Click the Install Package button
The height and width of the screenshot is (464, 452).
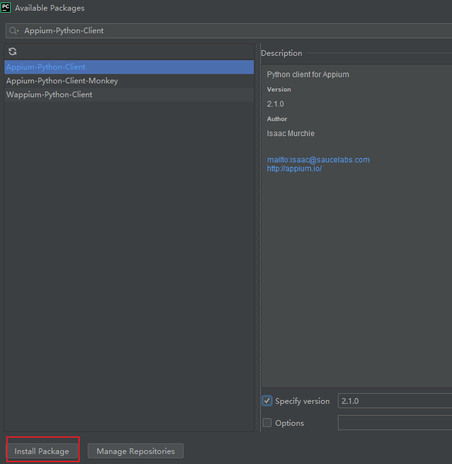42,451
